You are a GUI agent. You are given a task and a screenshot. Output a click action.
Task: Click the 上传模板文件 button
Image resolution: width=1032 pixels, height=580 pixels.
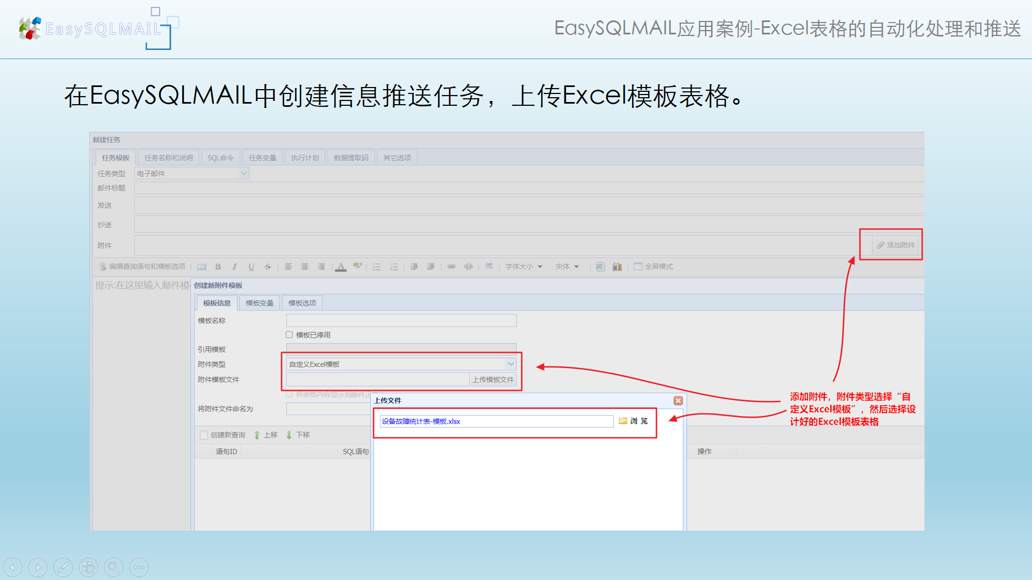[x=493, y=380]
